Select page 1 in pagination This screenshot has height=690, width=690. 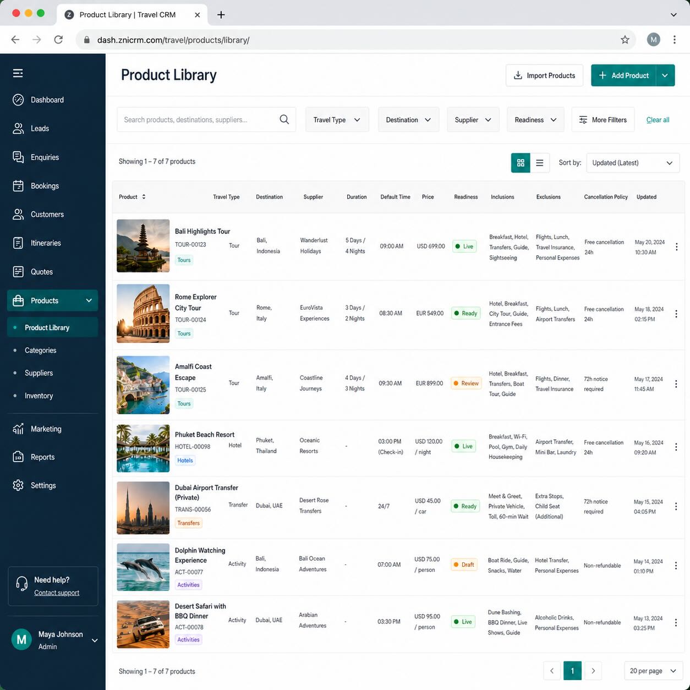(572, 671)
